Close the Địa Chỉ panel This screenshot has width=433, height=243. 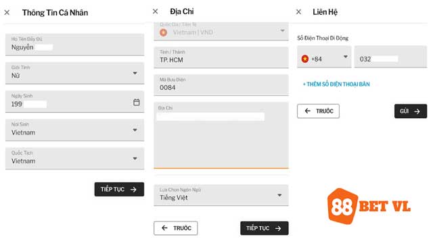(155, 11)
